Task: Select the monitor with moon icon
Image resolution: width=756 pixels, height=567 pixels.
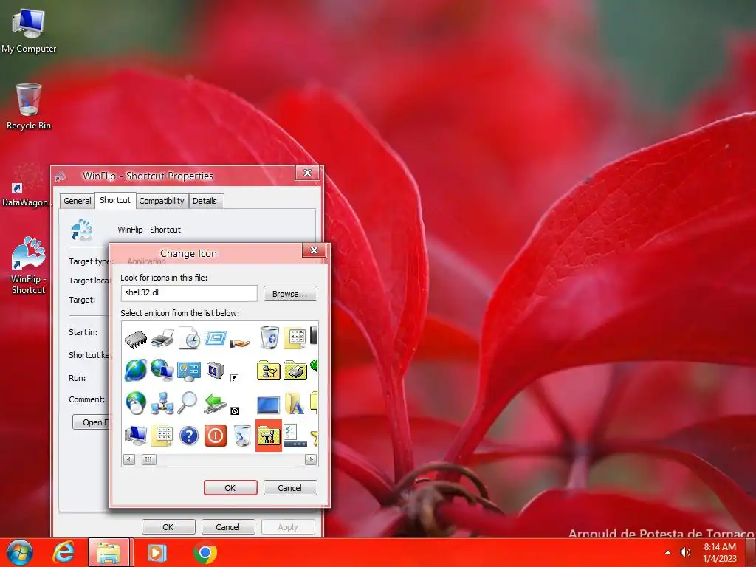Action: pyautogui.click(x=216, y=371)
